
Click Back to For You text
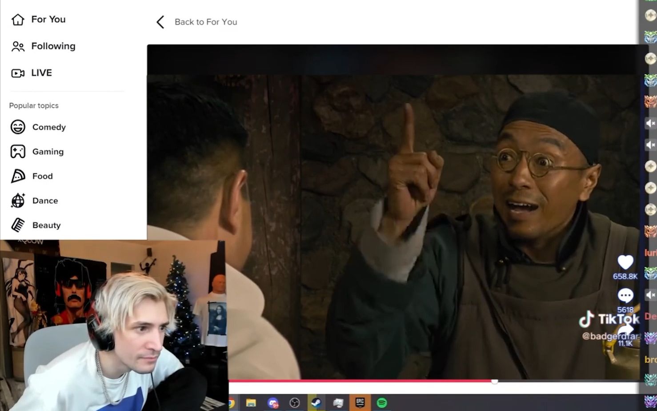click(x=206, y=22)
